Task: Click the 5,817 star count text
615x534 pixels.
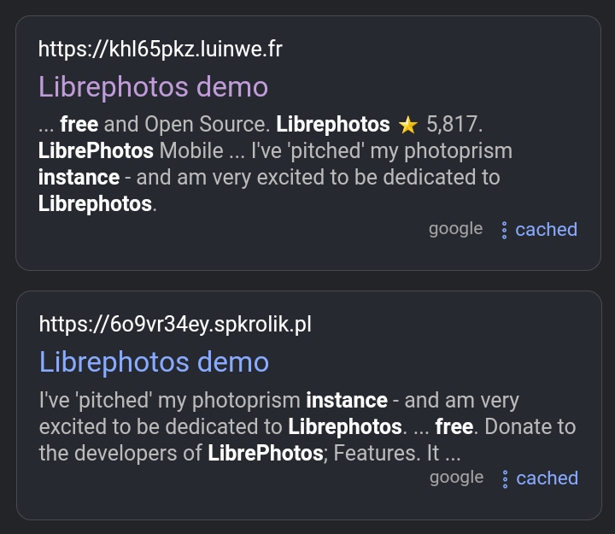Action: click(x=454, y=125)
